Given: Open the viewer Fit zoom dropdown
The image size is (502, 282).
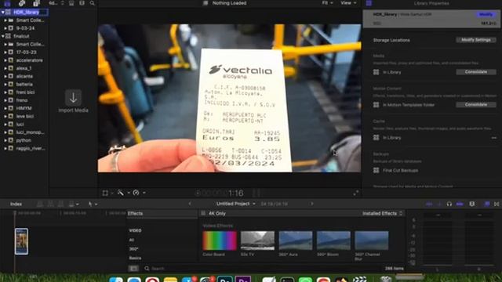Looking at the screenshot, I should click(327, 3).
